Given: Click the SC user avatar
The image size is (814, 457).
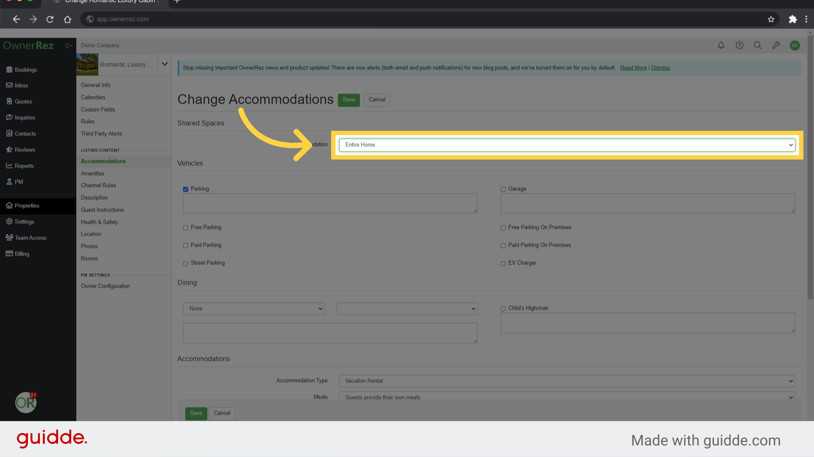Looking at the screenshot, I should (794, 45).
